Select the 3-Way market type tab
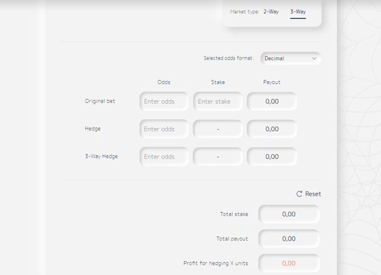 (298, 11)
